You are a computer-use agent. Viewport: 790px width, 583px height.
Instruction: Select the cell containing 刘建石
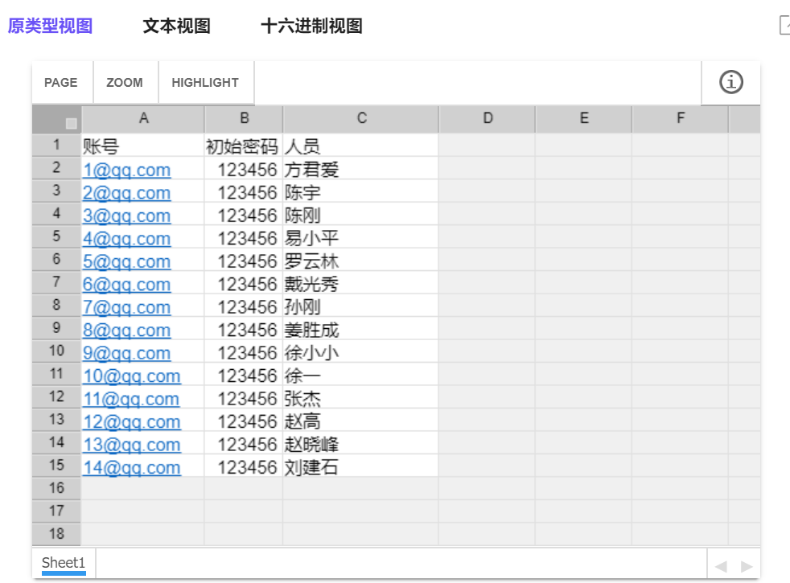tap(360, 466)
